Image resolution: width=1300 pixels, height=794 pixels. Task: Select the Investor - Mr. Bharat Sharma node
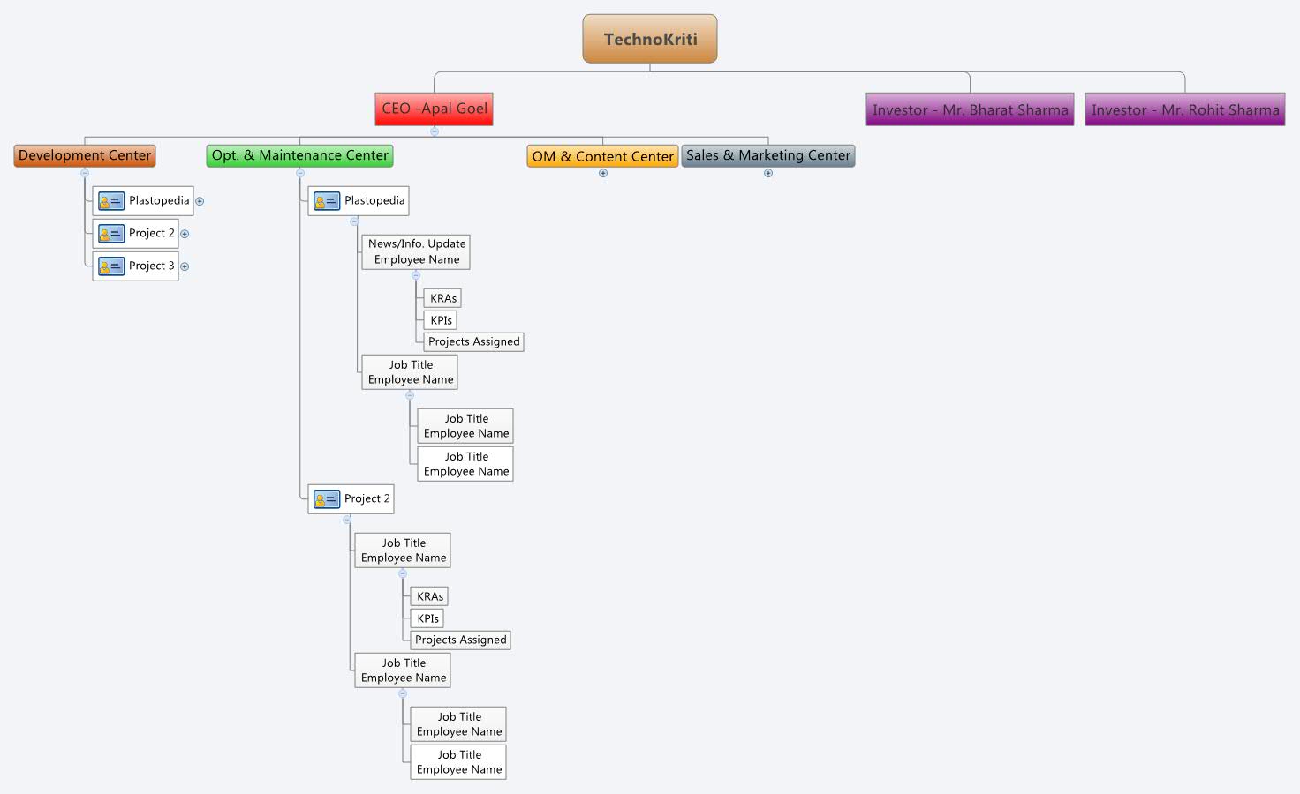coord(969,109)
